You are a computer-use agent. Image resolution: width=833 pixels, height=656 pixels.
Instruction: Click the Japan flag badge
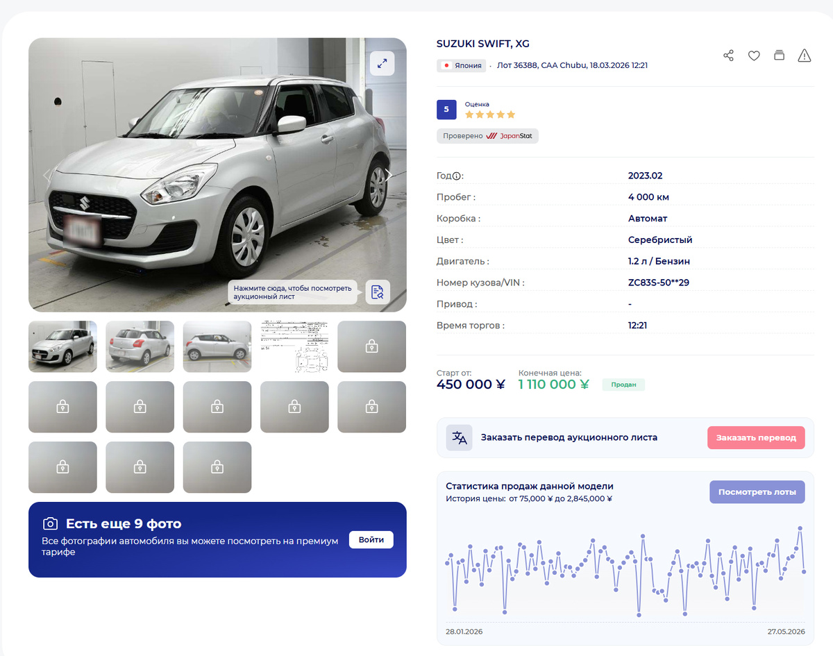pos(461,65)
